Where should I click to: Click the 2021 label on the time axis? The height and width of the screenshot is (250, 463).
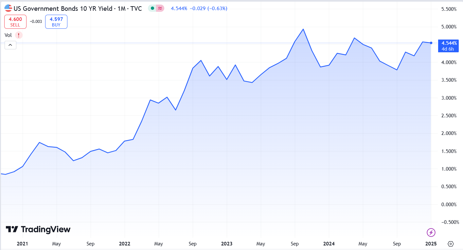pos(22,244)
